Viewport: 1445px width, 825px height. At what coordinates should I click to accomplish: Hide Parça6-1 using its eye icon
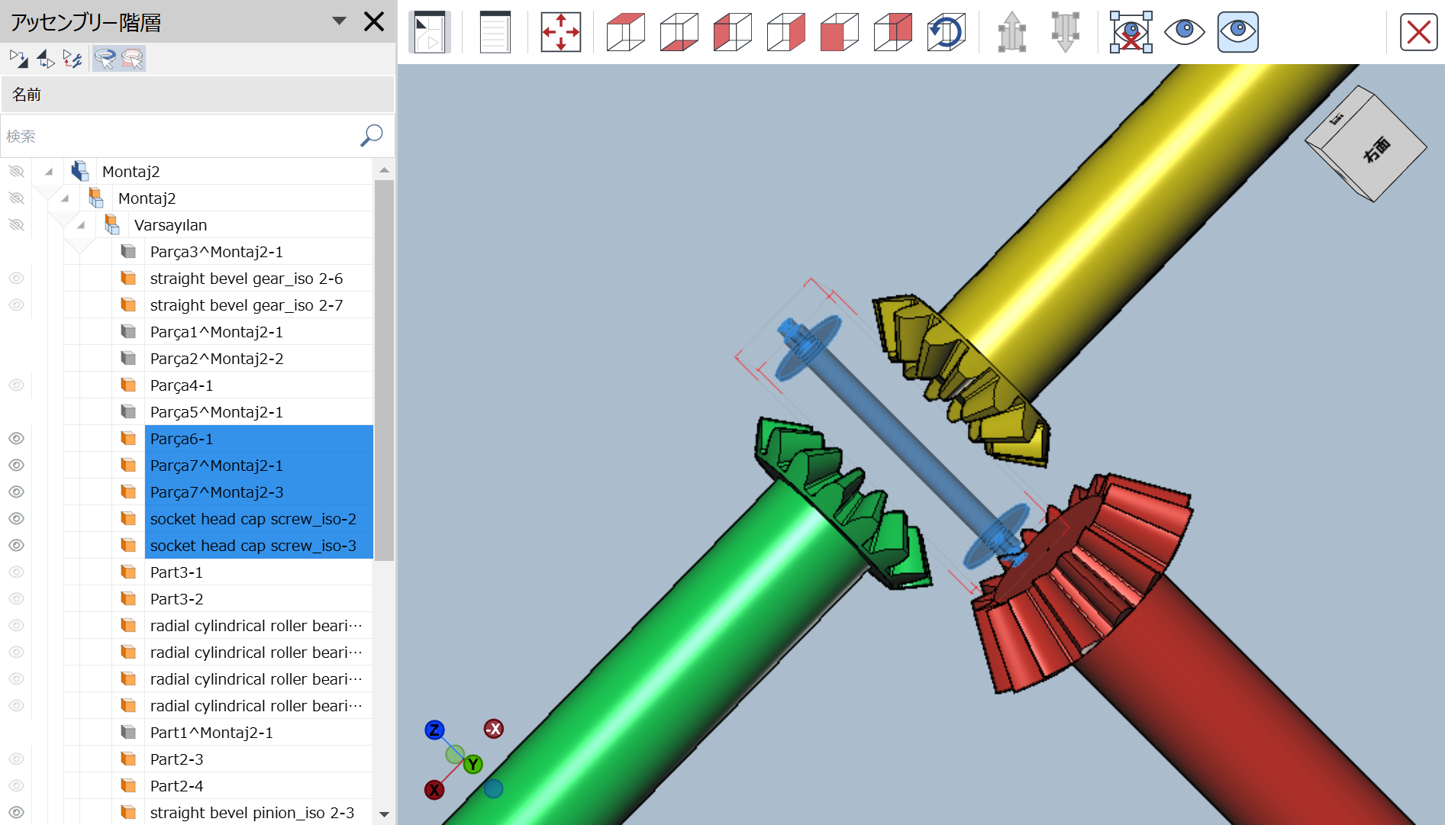[16, 439]
